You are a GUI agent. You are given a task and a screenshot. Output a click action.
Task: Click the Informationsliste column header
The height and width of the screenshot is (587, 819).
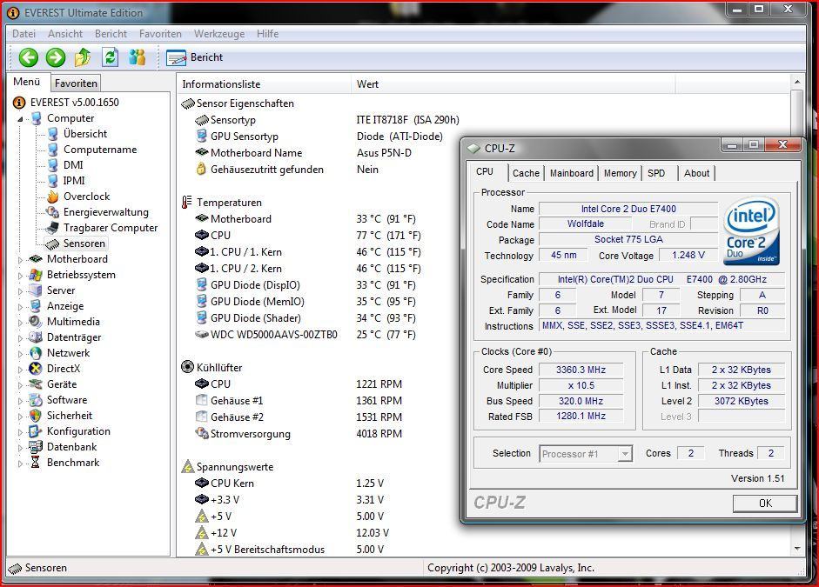click(265, 84)
